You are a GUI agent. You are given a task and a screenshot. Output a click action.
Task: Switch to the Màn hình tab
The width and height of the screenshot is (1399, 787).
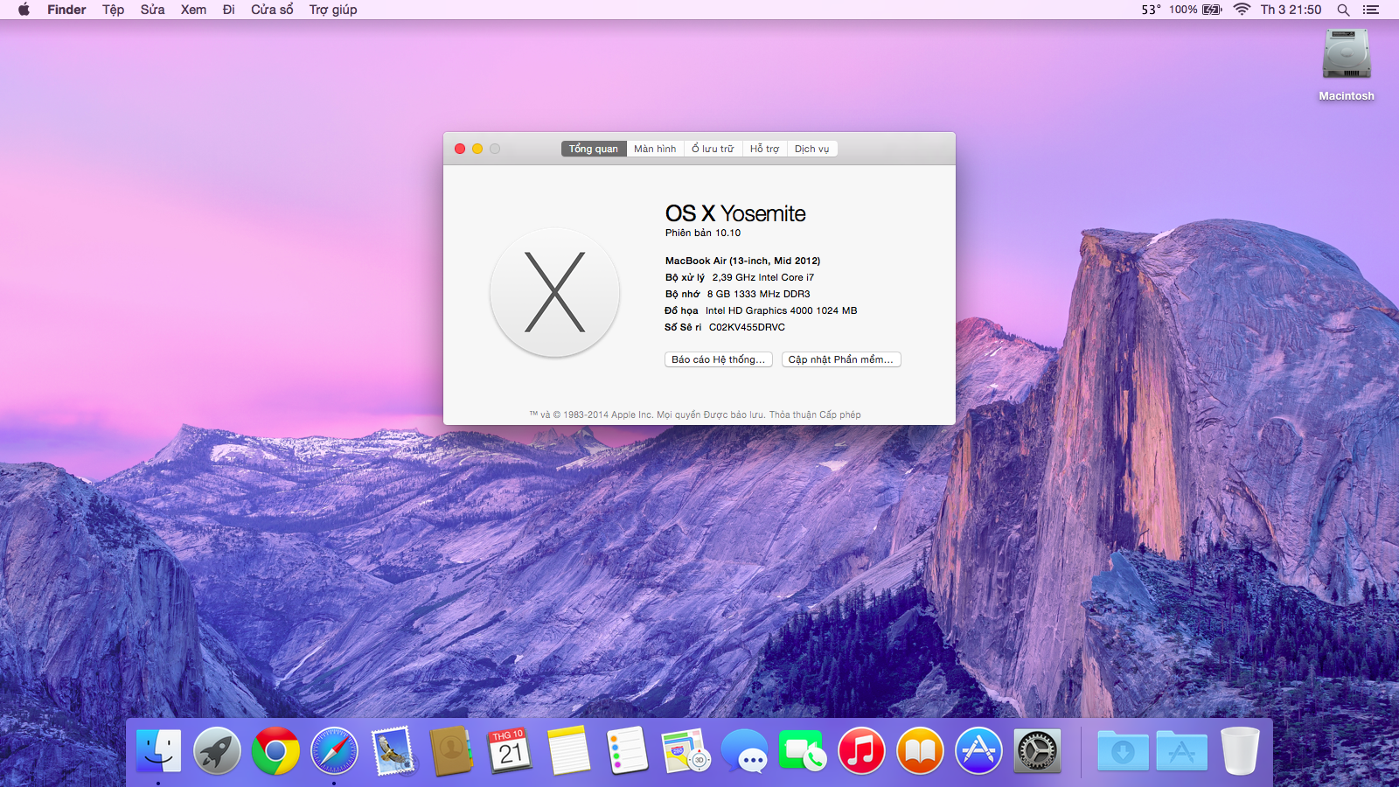click(x=655, y=149)
